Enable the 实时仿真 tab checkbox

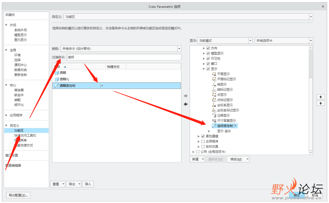[203, 146]
